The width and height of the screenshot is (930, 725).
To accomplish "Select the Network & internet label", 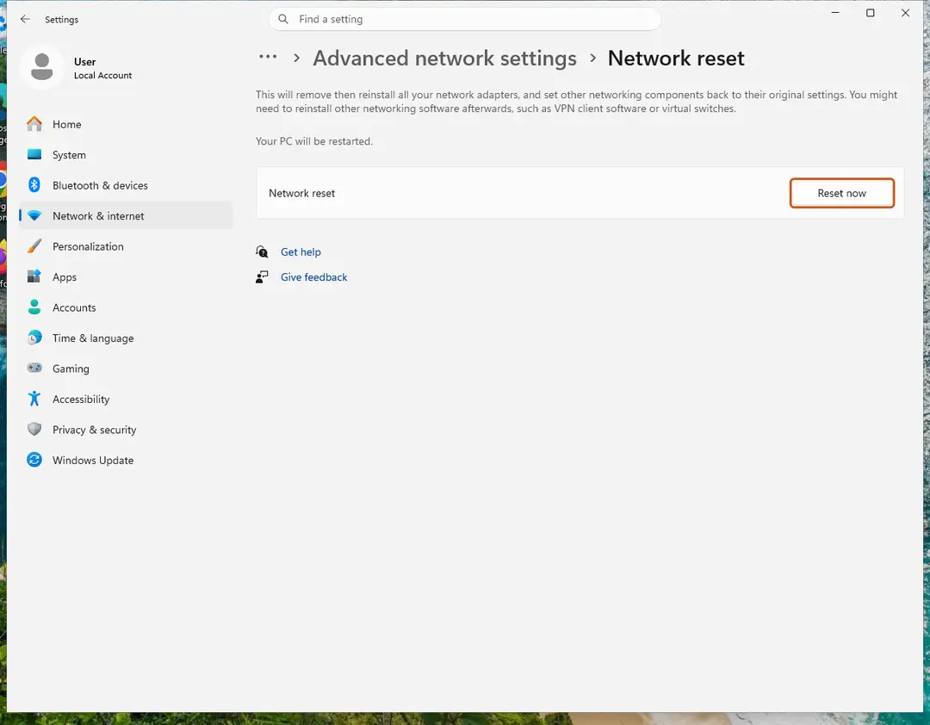I will point(98,216).
